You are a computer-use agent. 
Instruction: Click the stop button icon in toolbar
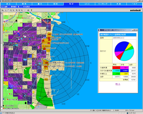pos(28,10)
